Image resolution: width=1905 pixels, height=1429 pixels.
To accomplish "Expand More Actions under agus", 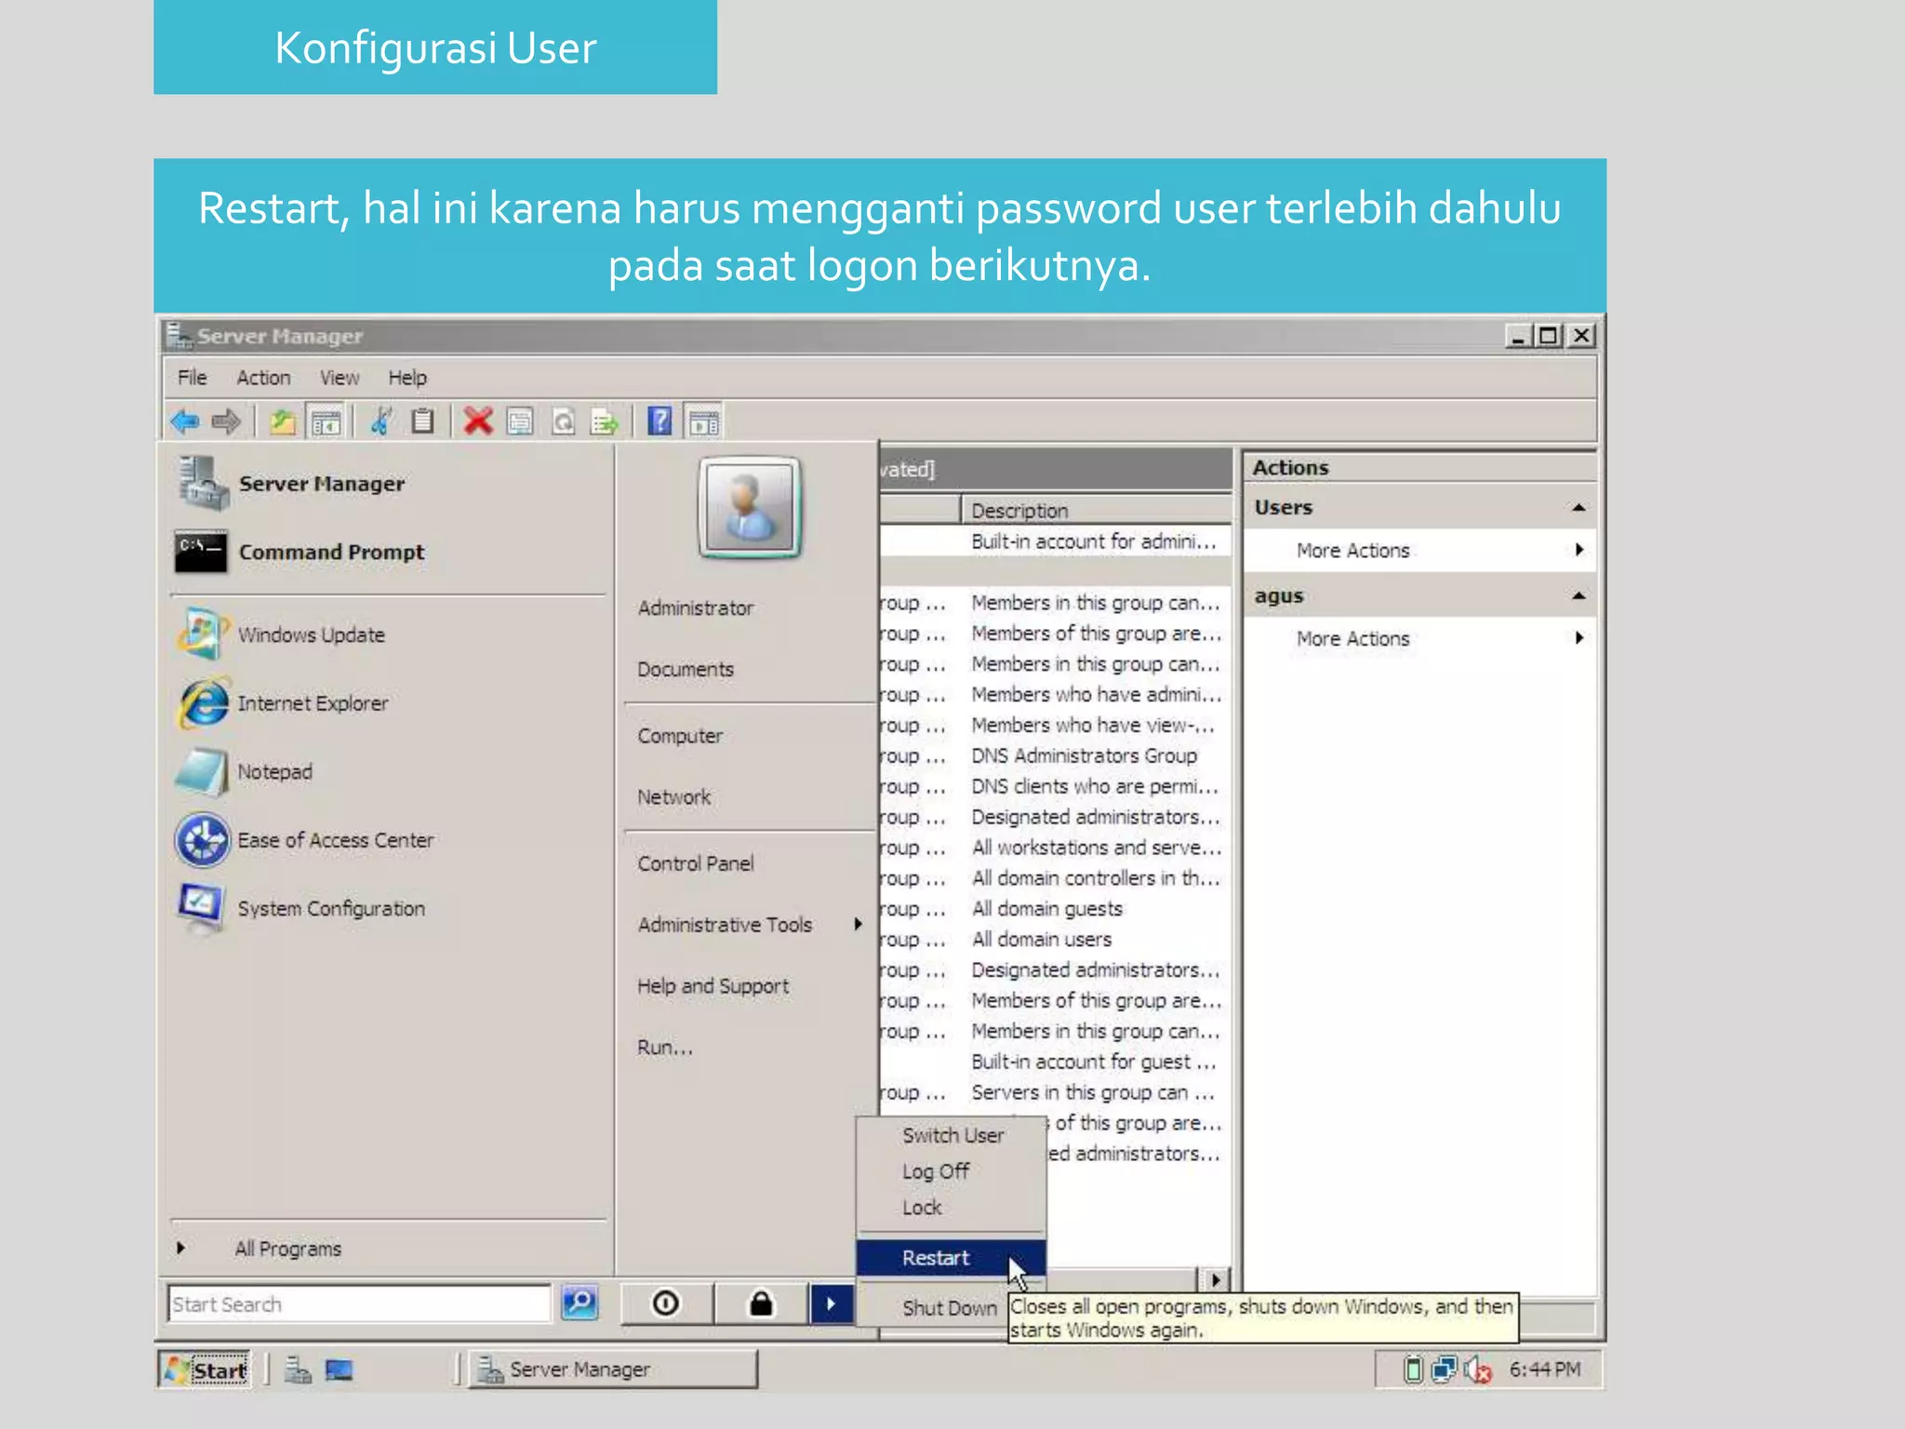I will (x=1419, y=639).
